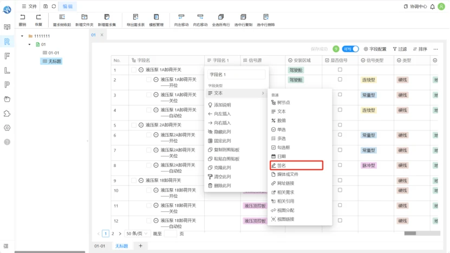Add a new sheet with plus button
The width and height of the screenshot is (450, 253).
141,245
